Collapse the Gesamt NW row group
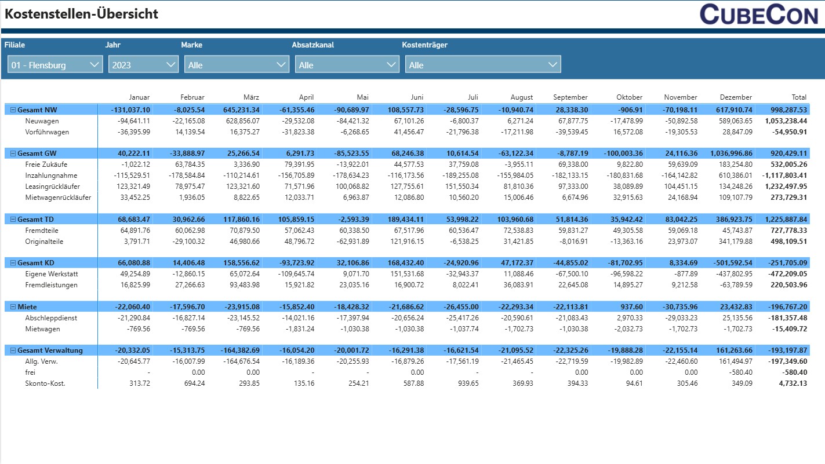Screen dimensions: 825x464 13,110
